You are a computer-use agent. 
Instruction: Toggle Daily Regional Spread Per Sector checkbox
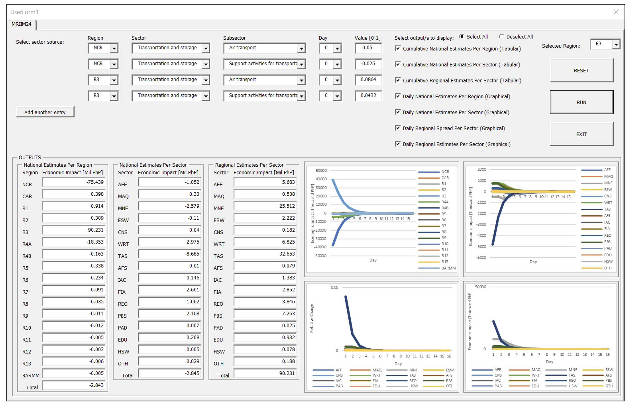click(x=398, y=128)
